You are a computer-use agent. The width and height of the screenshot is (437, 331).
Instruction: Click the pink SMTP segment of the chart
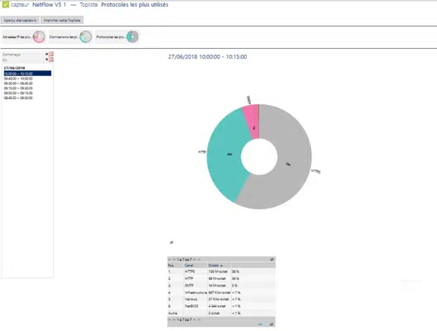click(252, 121)
